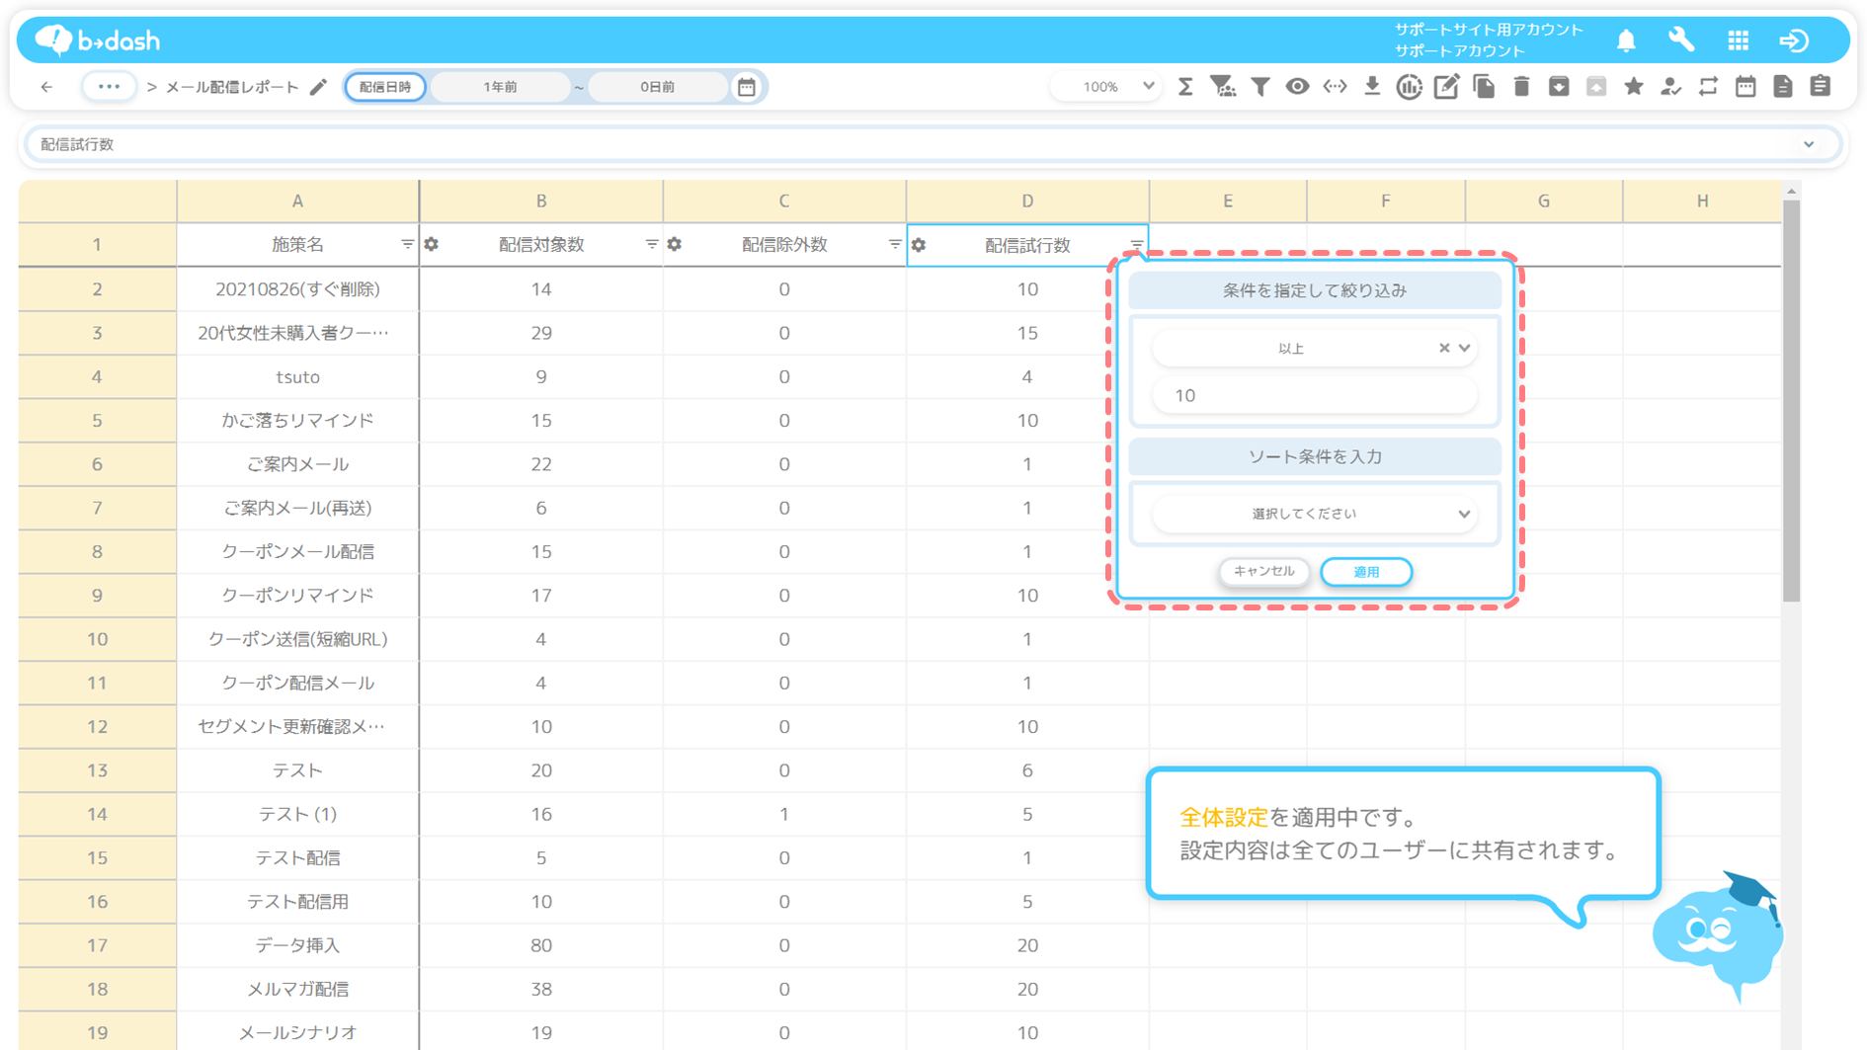Click the cell 20210826(すぐ削除)

click(297, 289)
